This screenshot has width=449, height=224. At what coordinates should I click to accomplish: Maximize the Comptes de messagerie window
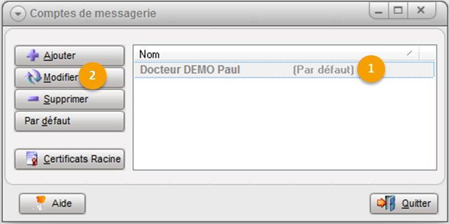398,11
